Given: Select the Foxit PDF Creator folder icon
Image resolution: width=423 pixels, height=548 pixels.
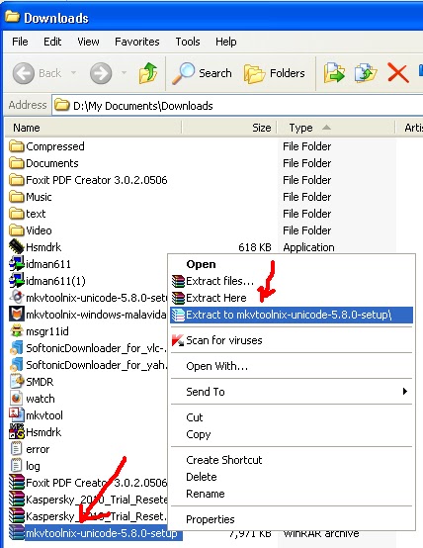Looking at the screenshot, I should [x=17, y=180].
